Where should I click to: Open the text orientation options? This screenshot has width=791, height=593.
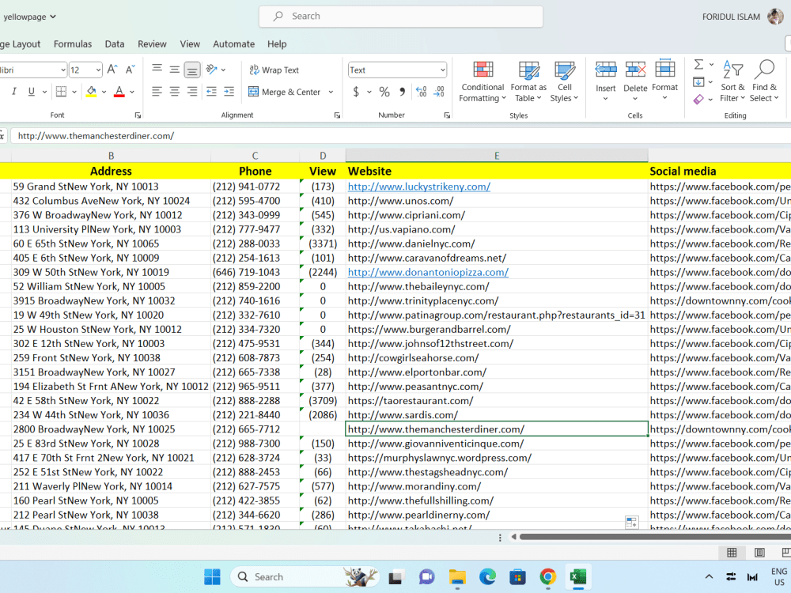[212, 70]
